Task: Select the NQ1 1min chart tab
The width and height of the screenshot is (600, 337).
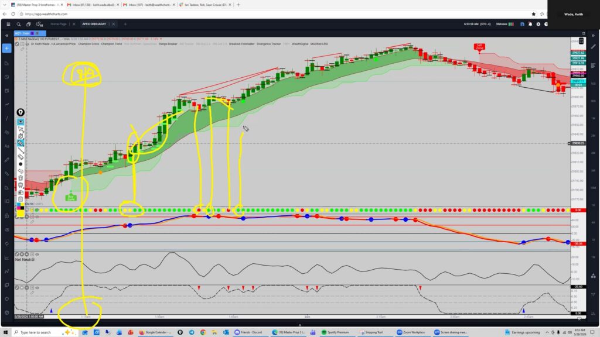Action: 30,33
